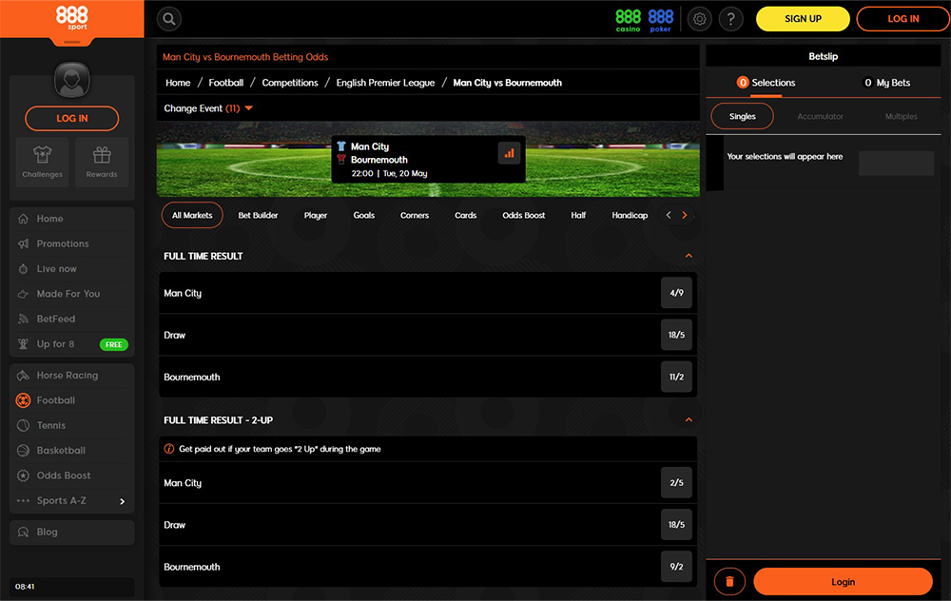The height and width of the screenshot is (601, 951).
Task: Switch to Player markets tab
Action: 316,215
